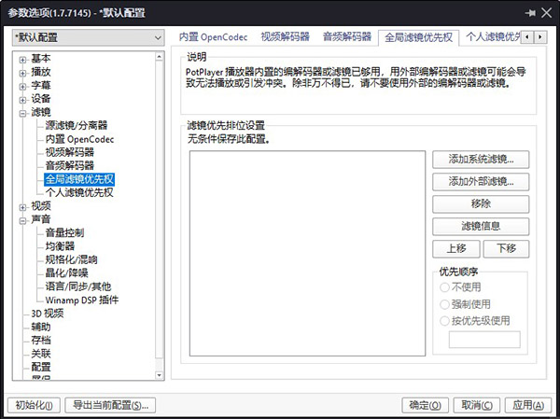Click the priority value input field
This screenshot has height=419, width=560.
(x=484, y=340)
